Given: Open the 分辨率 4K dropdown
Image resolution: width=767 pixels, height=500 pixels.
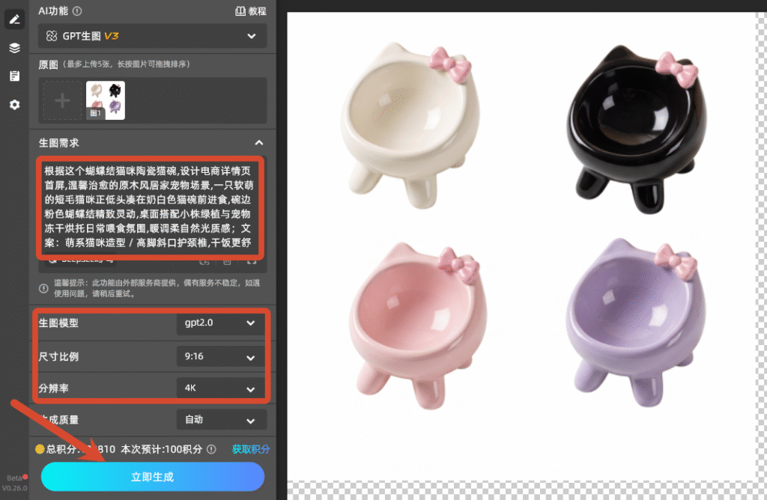Looking at the screenshot, I should [x=221, y=388].
